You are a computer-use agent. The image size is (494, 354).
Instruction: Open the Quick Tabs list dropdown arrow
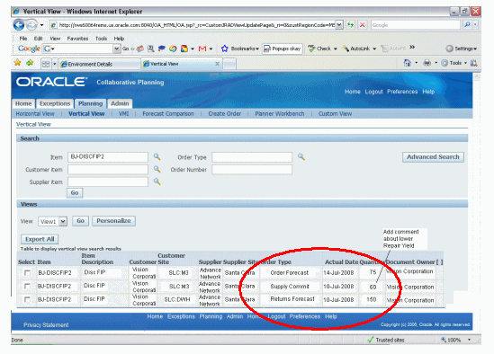pos(54,64)
